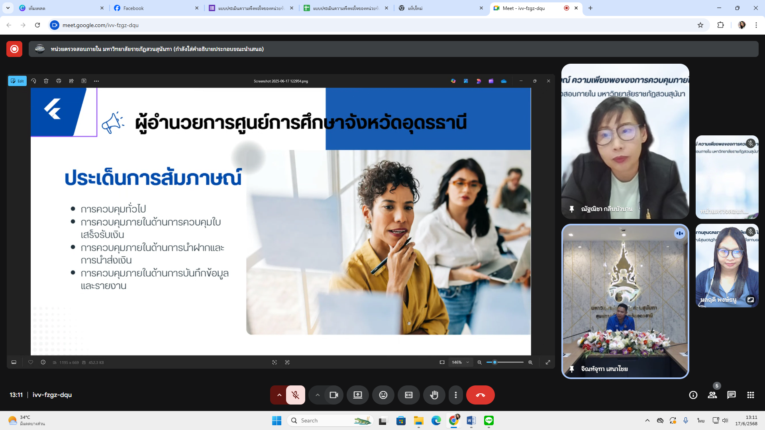The height and width of the screenshot is (430, 765).
Task: Turn off the camera toggle
Action: pyautogui.click(x=333, y=395)
